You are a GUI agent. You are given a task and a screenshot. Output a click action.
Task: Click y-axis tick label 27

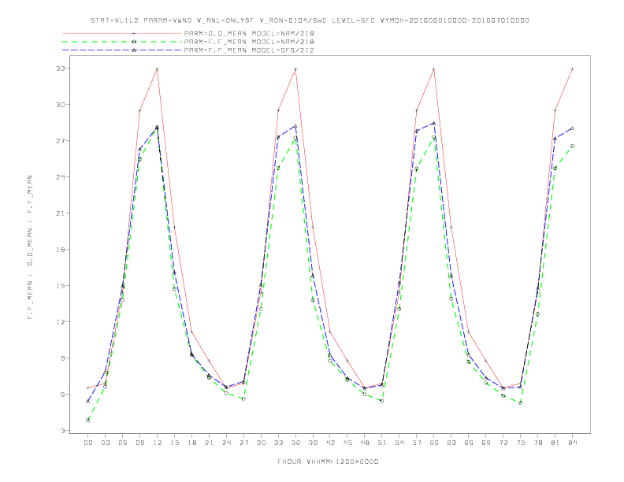click(x=61, y=141)
